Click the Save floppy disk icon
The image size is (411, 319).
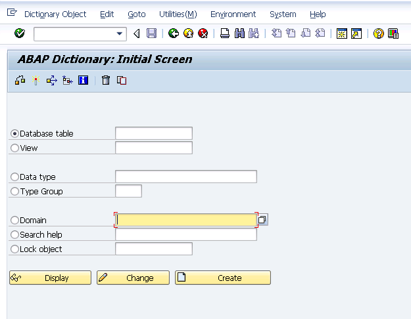151,33
